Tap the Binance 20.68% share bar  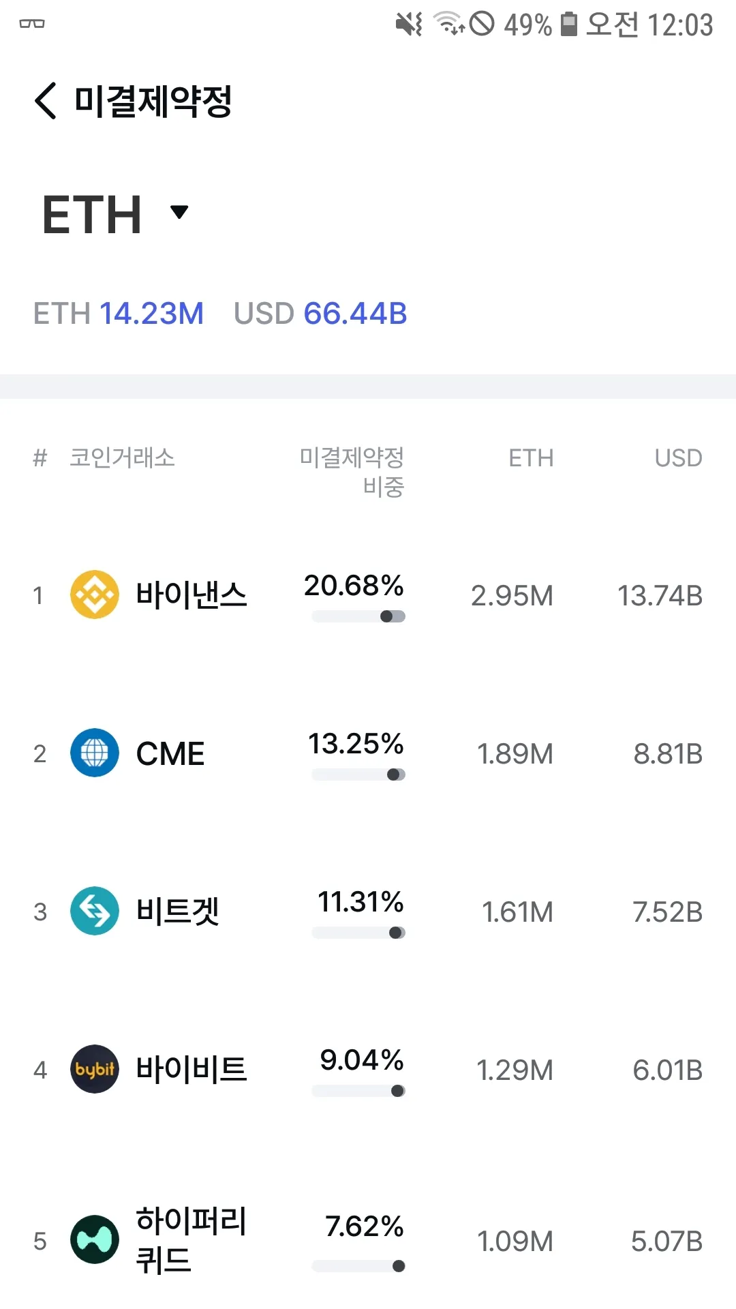point(358,616)
